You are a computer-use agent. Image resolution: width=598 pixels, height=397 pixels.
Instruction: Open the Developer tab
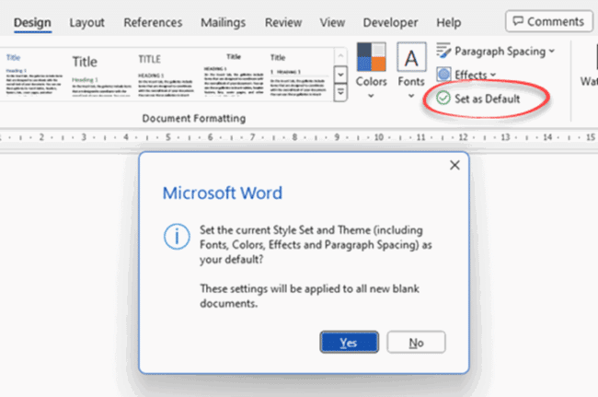coord(390,21)
